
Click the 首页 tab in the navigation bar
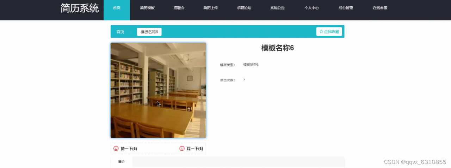(x=117, y=8)
